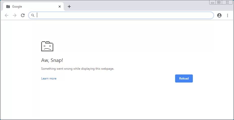The image size is (234, 120).
Task: Open the Learn more link
Action: [x=49, y=78]
